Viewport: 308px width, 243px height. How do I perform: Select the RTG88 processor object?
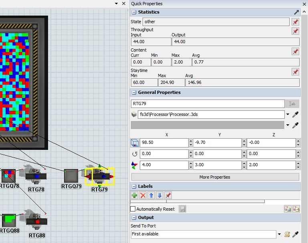[x=36, y=221]
